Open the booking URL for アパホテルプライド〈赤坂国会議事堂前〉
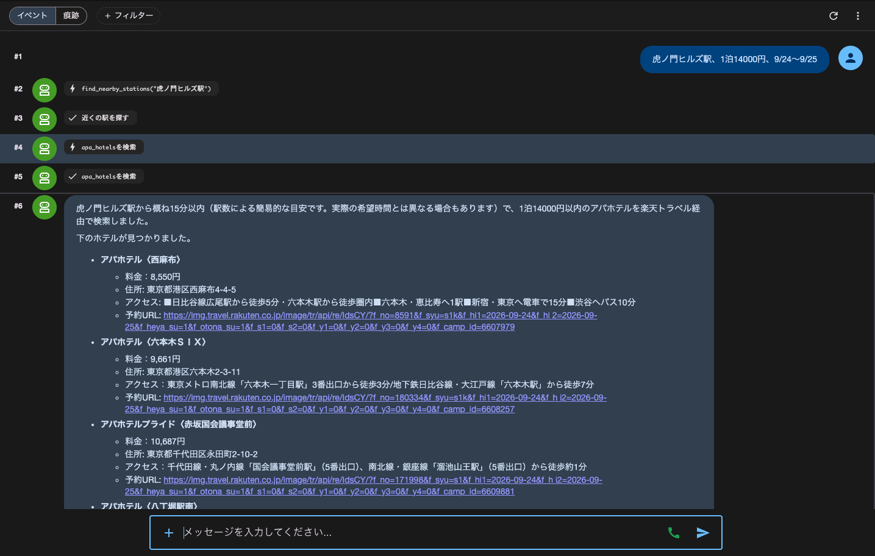This screenshot has height=556, width=875. point(363,486)
